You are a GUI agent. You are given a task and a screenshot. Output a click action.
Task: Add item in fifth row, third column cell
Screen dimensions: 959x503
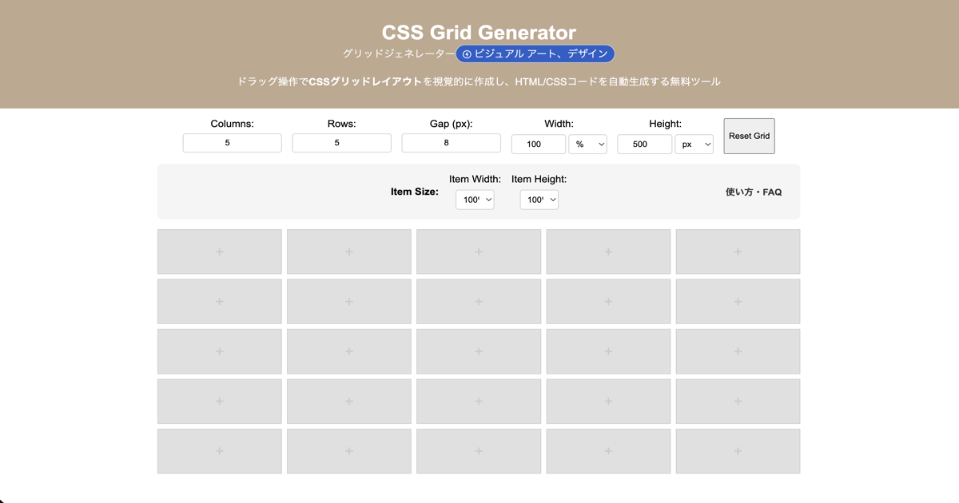[x=479, y=451]
